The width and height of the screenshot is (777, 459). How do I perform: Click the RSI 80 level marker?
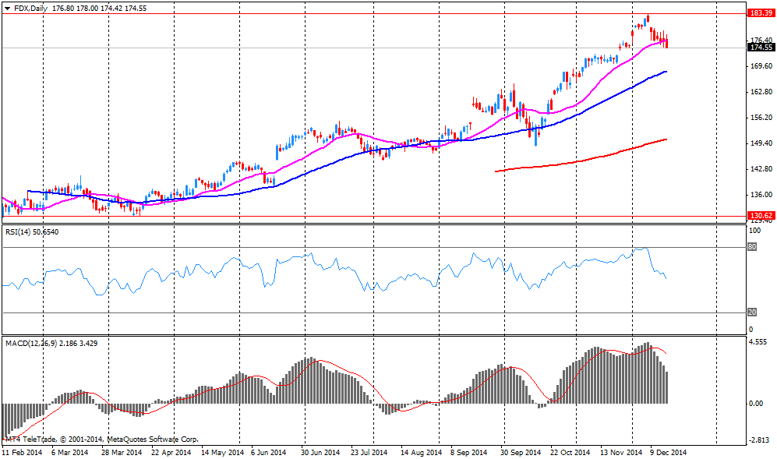click(752, 247)
